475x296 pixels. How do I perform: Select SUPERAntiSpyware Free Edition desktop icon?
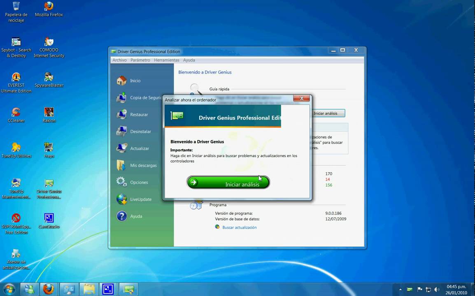(16, 224)
